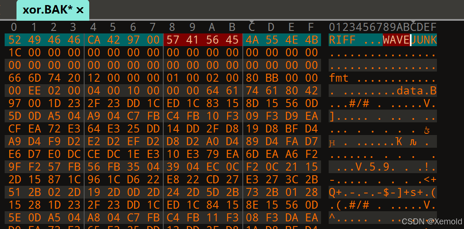Select RIFF in the ASCII column
Viewport: 464px width, 229px height.
pos(342,40)
